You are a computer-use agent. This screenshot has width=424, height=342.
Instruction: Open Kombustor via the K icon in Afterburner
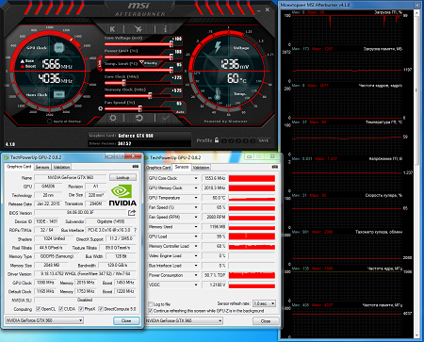(x=112, y=29)
